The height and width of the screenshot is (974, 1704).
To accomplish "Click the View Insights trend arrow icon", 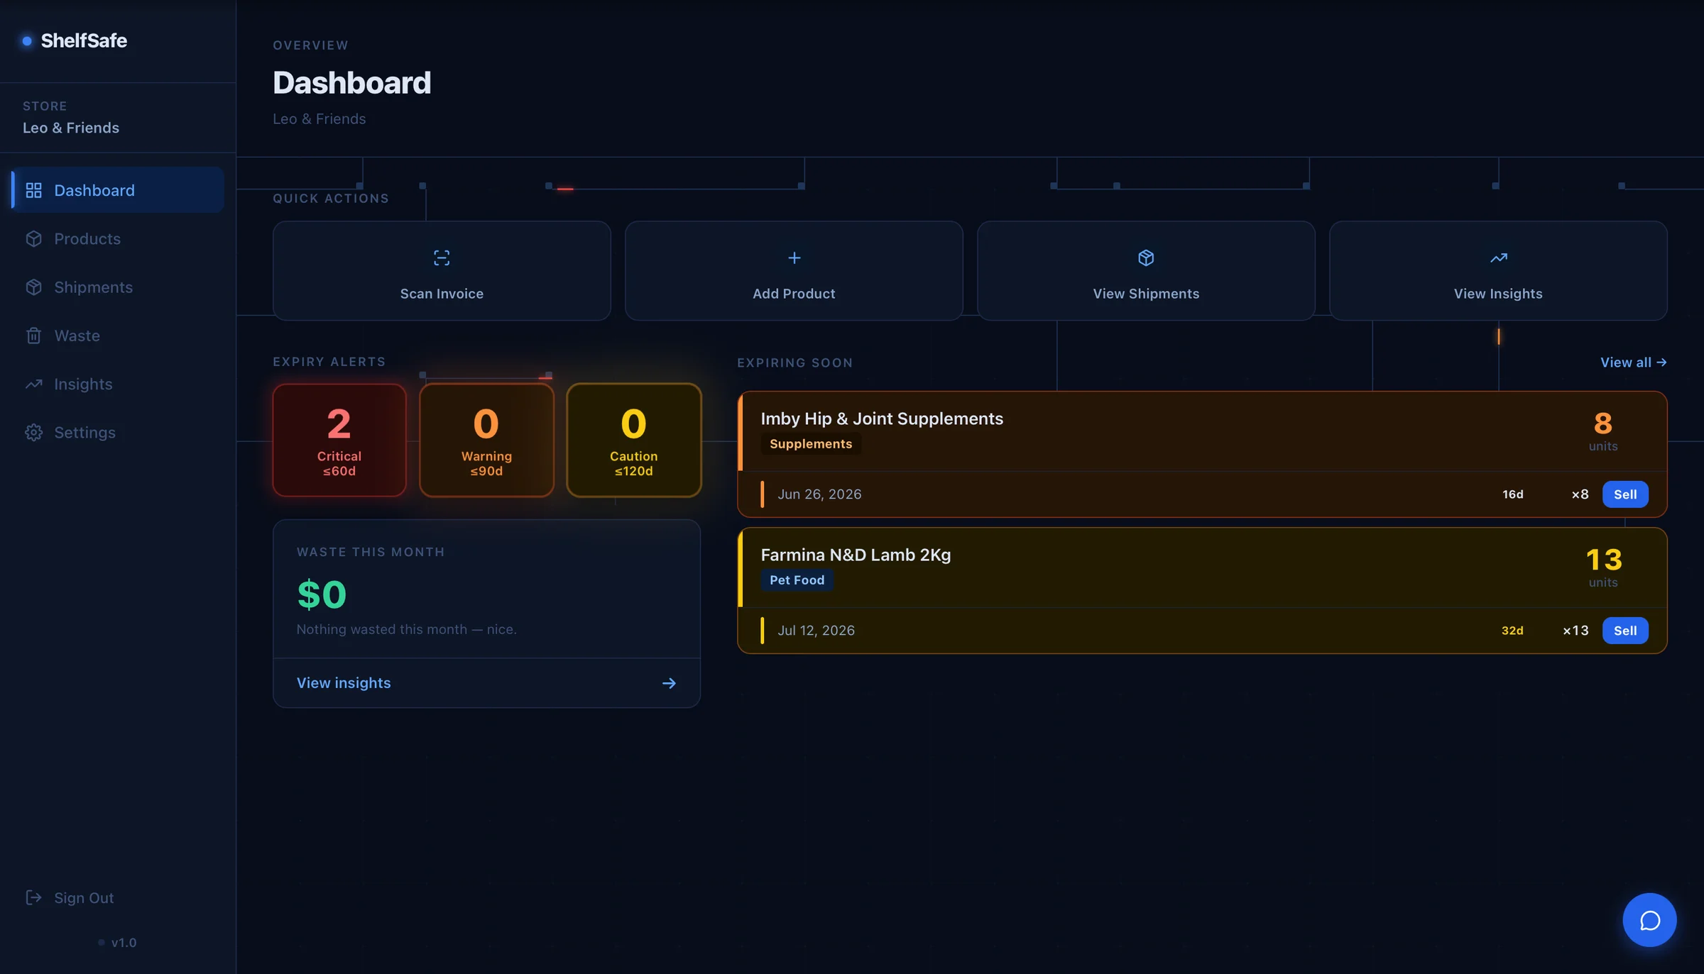I will pyautogui.click(x=1498, y=258).
